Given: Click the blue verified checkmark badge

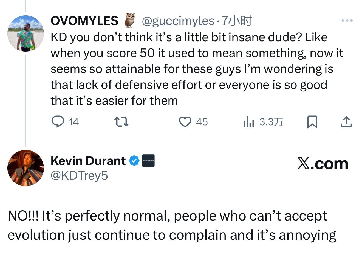Looking at the screenshot, I should pos(134,161).
